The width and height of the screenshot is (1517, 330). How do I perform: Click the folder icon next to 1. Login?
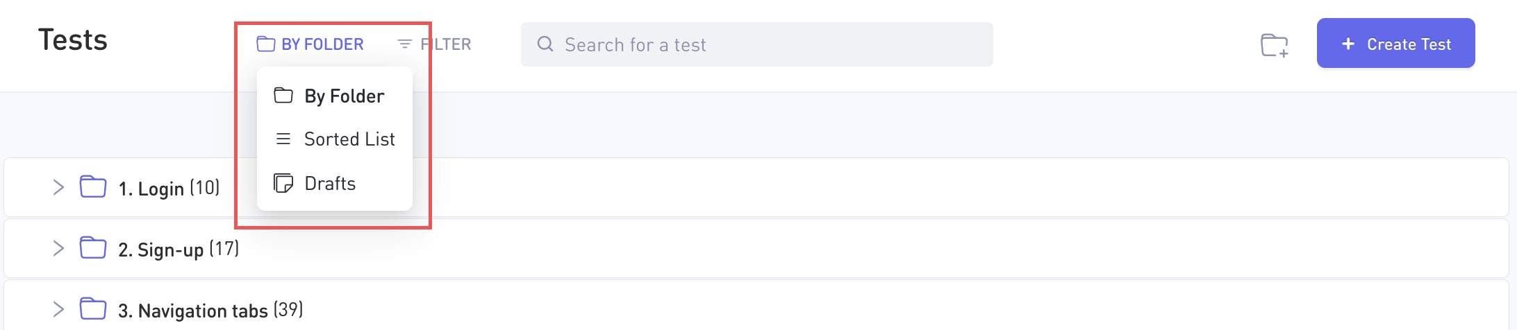point(93,187)
